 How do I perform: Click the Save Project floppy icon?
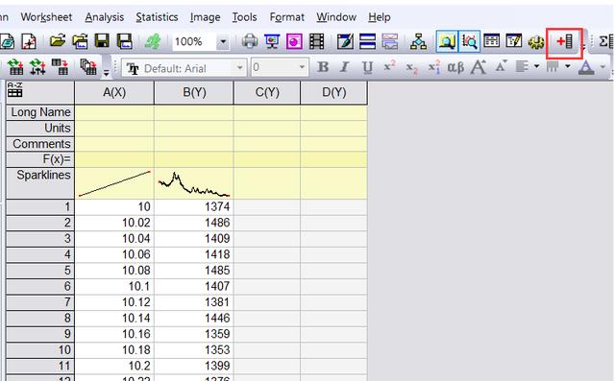[x=103, y=41]
